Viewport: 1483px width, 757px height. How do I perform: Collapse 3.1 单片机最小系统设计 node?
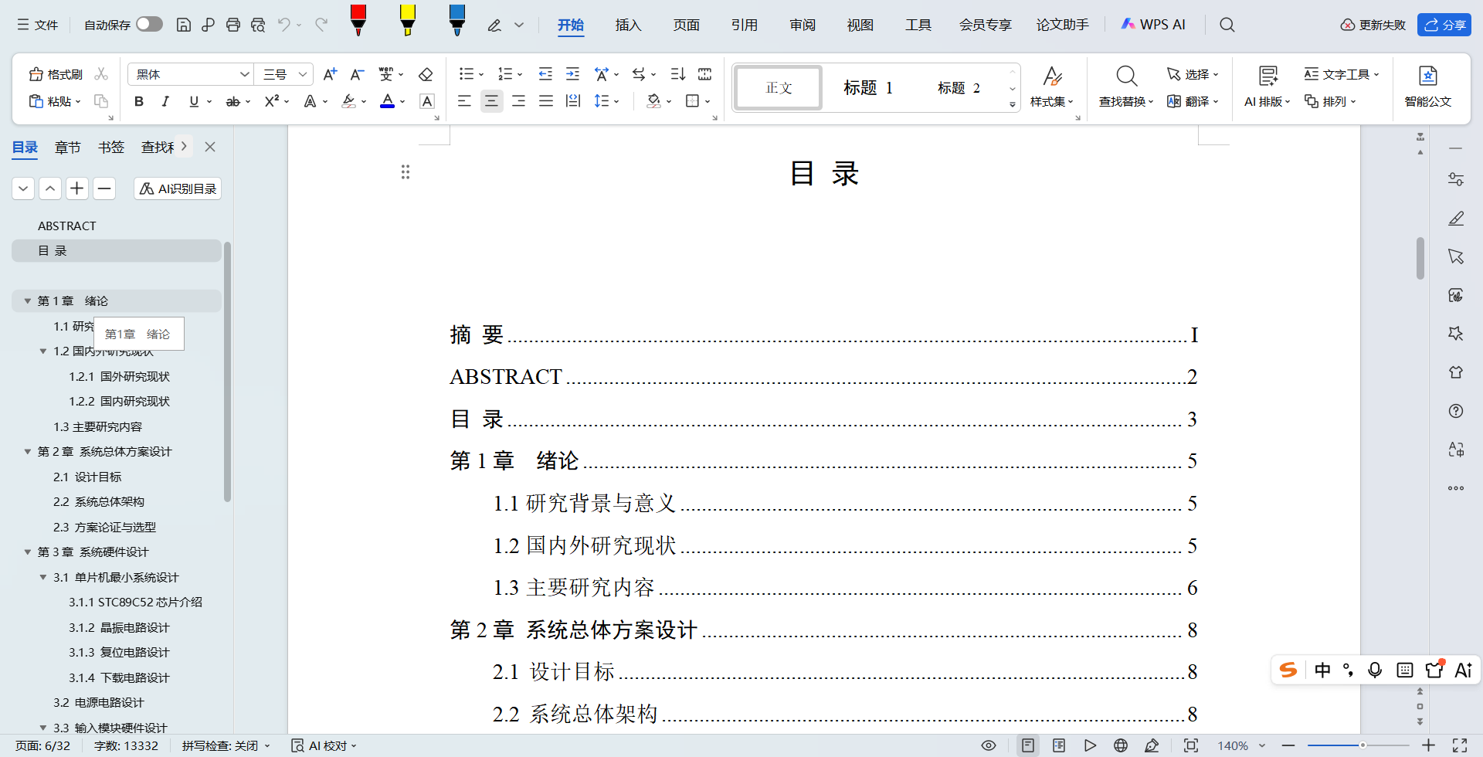43,578
